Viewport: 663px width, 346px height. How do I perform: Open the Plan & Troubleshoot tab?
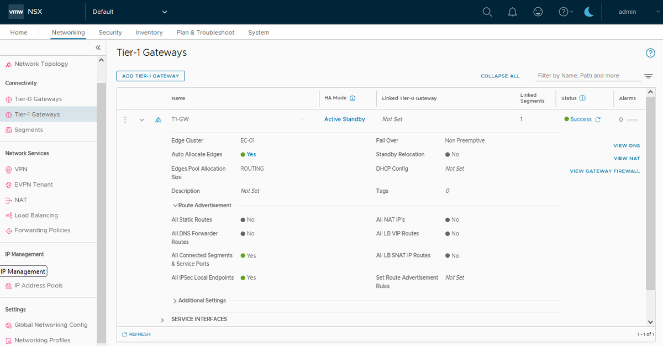point(206,33)
